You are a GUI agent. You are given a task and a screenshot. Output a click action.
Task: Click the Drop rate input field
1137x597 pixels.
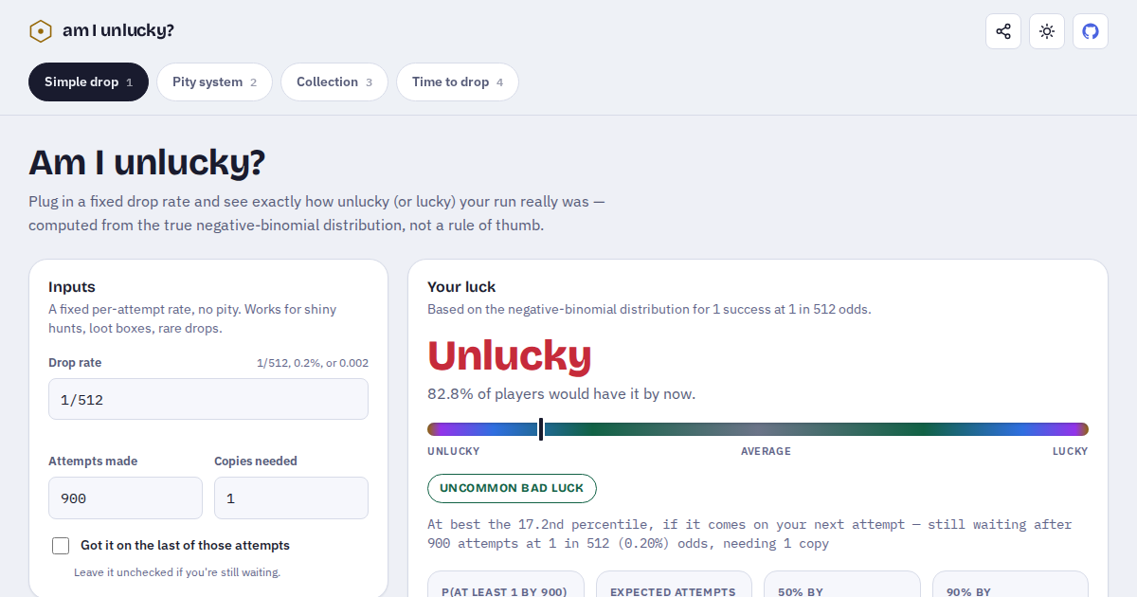[x=208, y=399]
